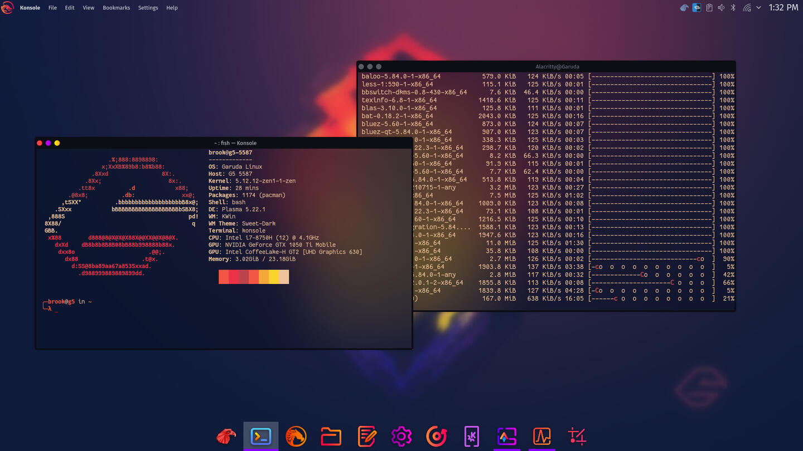803x451 pixels.
Task: Click the 'brook@g5-5587' header in Konsole
Action: [x=230, y=153]
